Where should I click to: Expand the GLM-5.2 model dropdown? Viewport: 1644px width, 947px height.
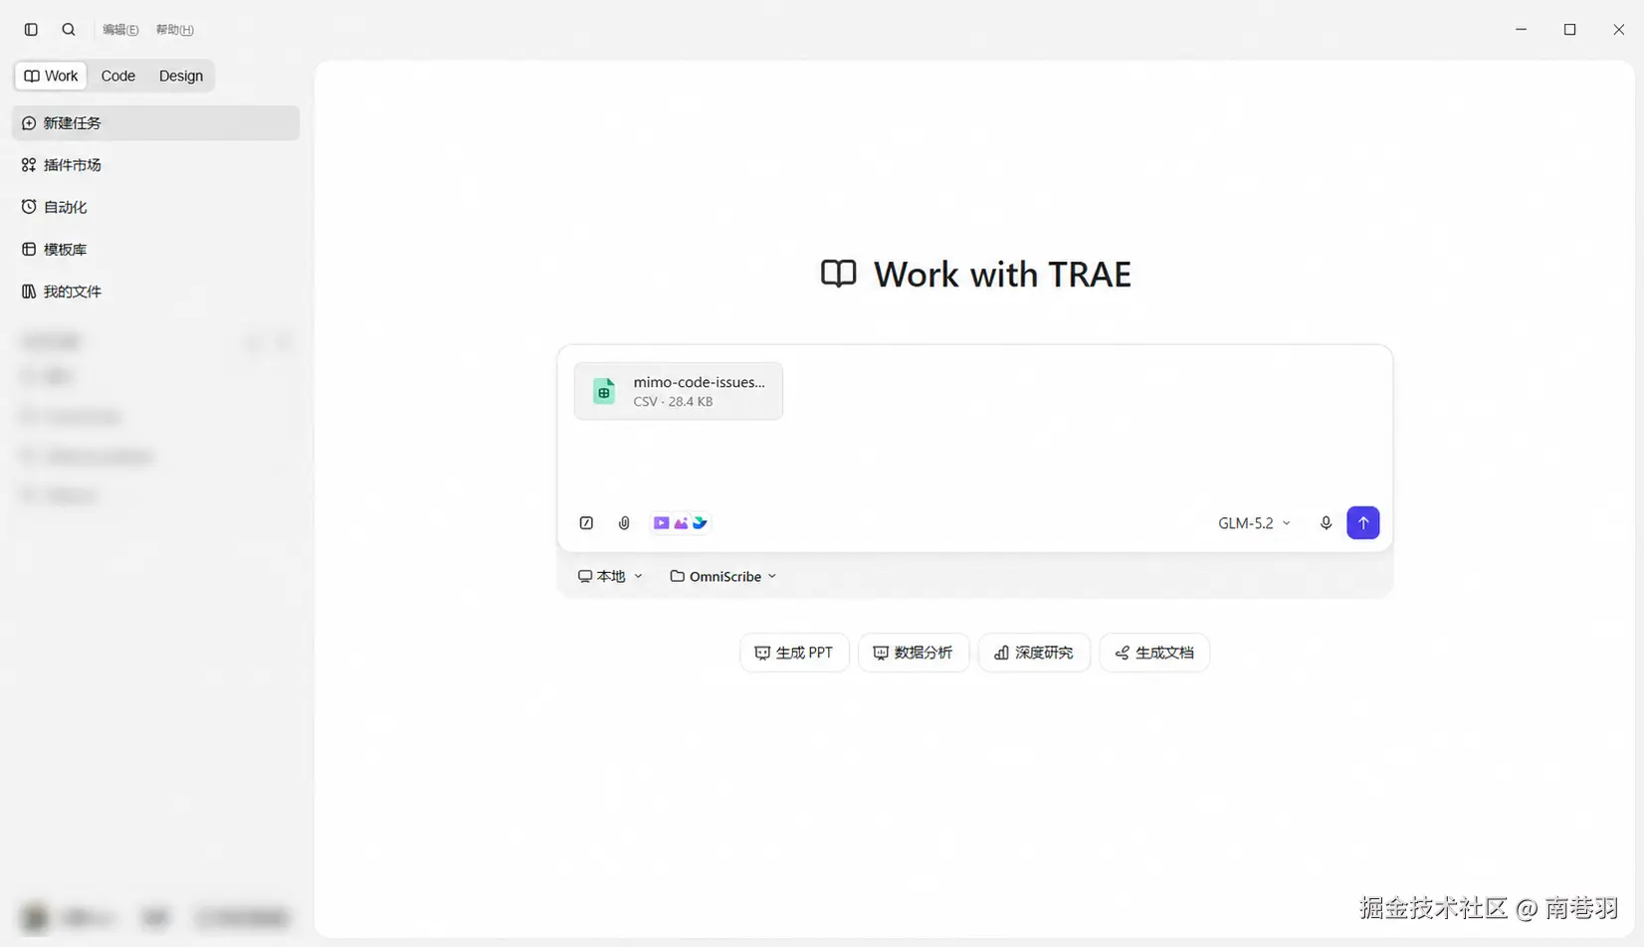[x=1254, y=523]
